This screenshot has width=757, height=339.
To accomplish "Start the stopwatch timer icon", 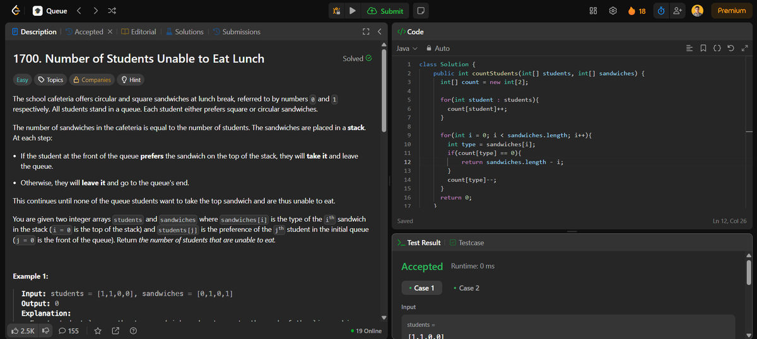I will pyautogui.click(x=660, y=11).
